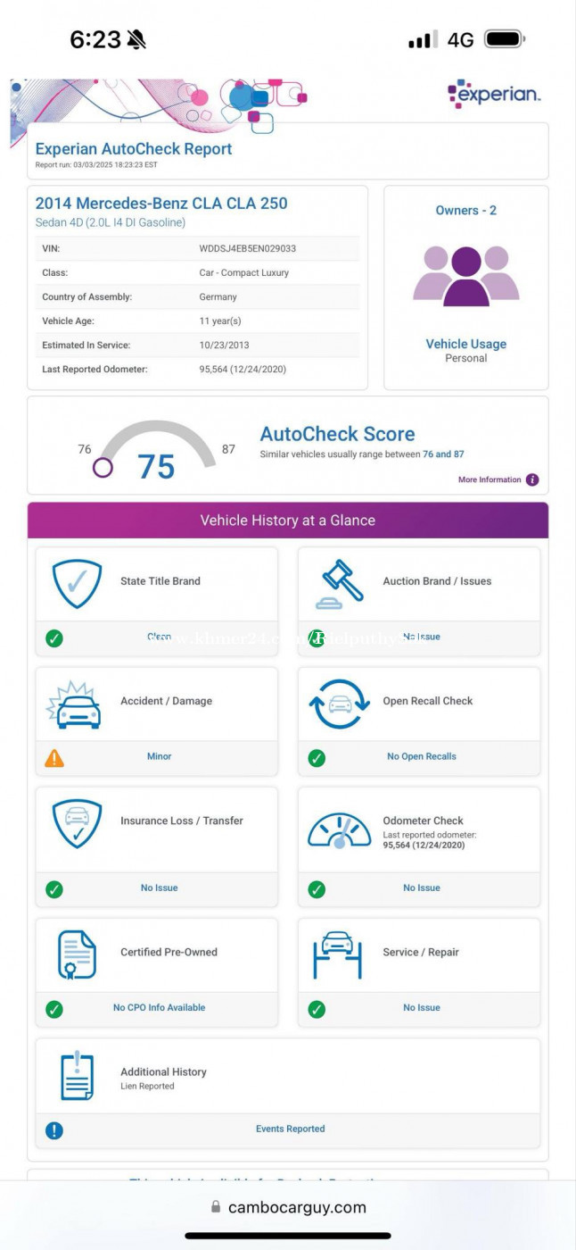Click the Vehicle History at a Glance header
This screenshot has height=1250, width=576.
(288, 520)
